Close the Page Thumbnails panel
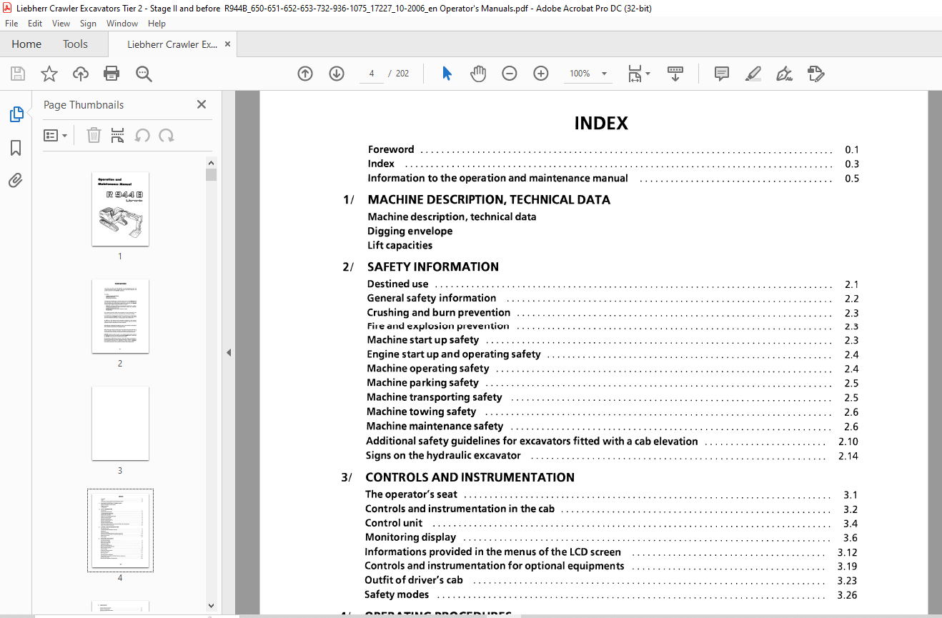The width and height of the screenshot is (942, 618). [202, 104]
